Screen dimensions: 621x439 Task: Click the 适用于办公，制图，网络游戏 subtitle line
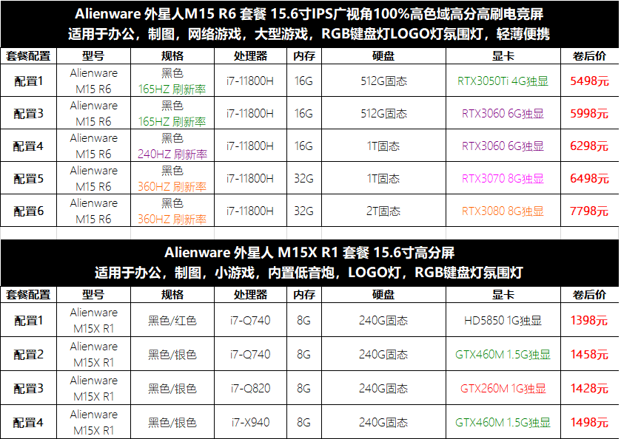click(309, 34)
